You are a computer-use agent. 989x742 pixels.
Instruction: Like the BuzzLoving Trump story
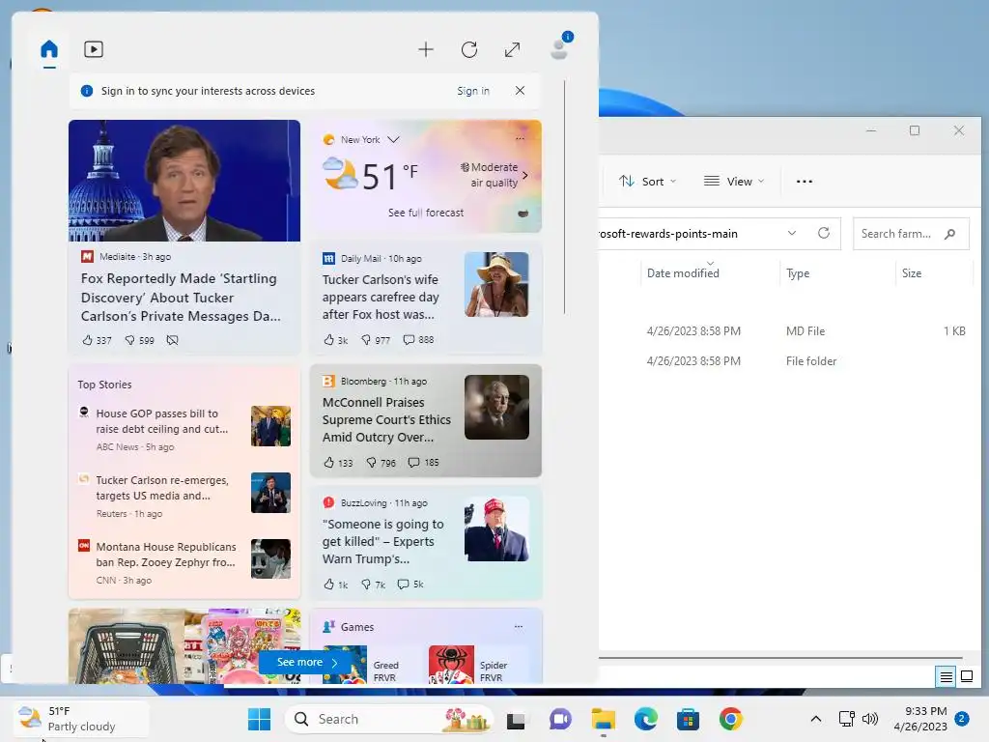335,585
